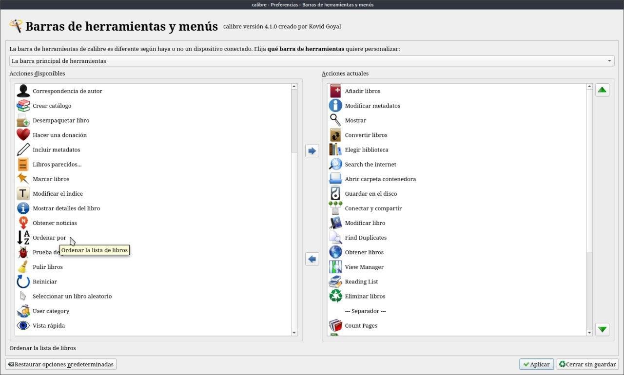Screen dimensions: 624x375
Task: Select the Modificar libro entry
Action: pos(457,223)
